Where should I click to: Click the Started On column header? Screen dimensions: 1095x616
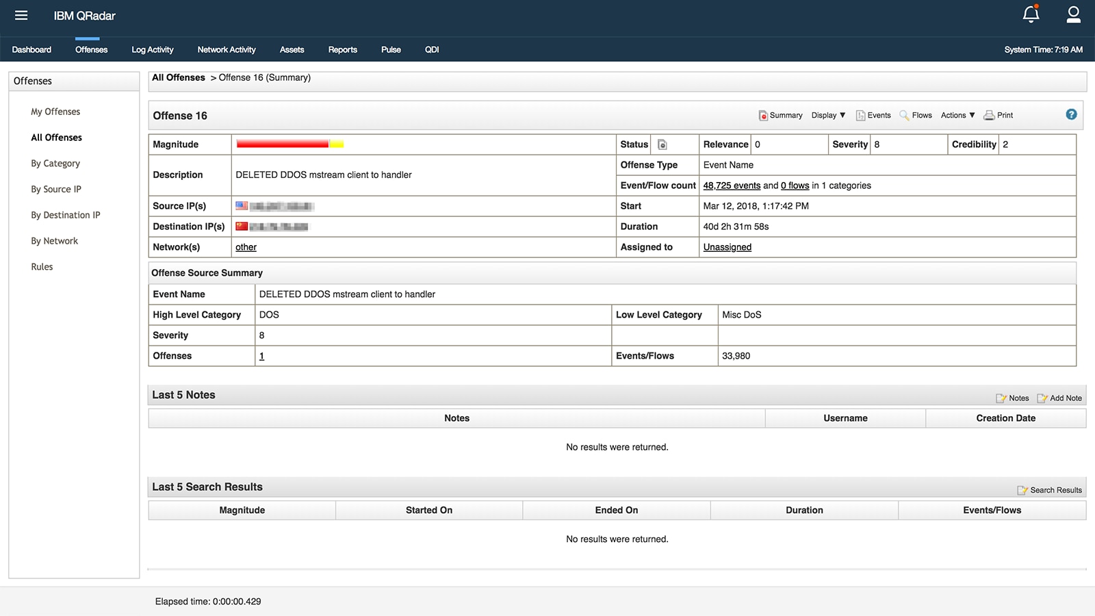pyautogui.click(x=429, y=510)
